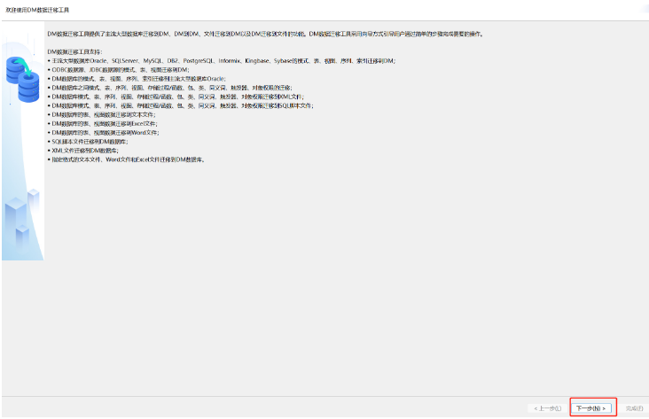Click the line about migrating to Word file

pyautogui.click(x=103, y=133)
